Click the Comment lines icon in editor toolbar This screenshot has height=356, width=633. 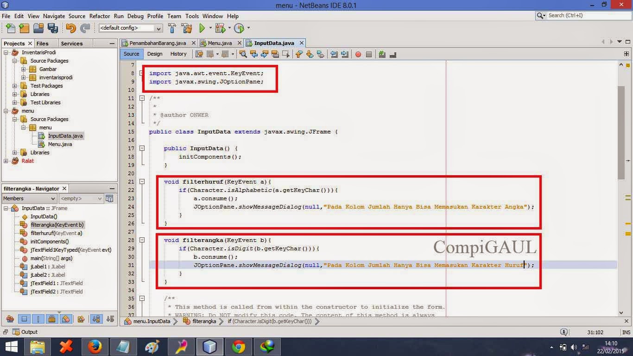(x=382, y=54)
